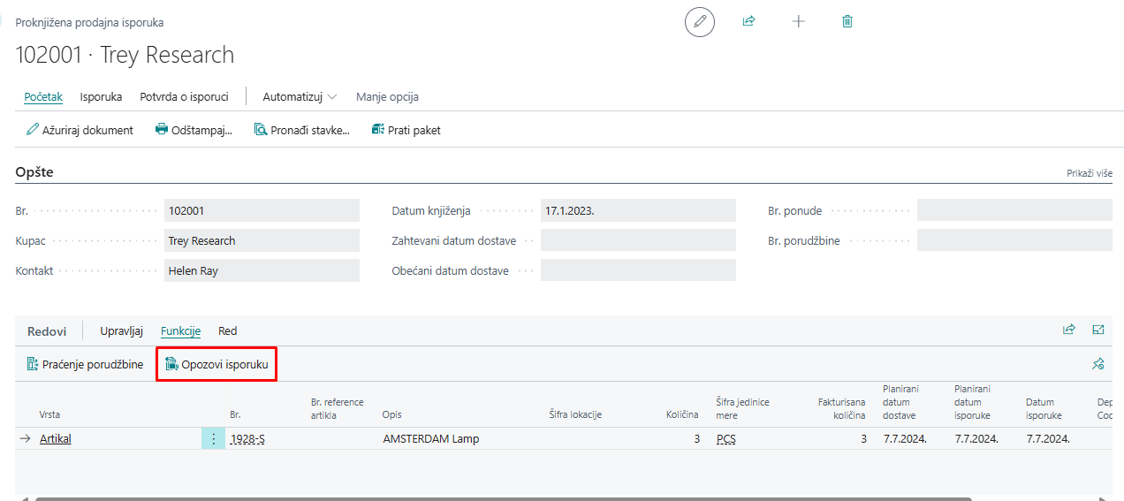
Task: Click Ažuriraj dokument button
Action: coord(80,130)
